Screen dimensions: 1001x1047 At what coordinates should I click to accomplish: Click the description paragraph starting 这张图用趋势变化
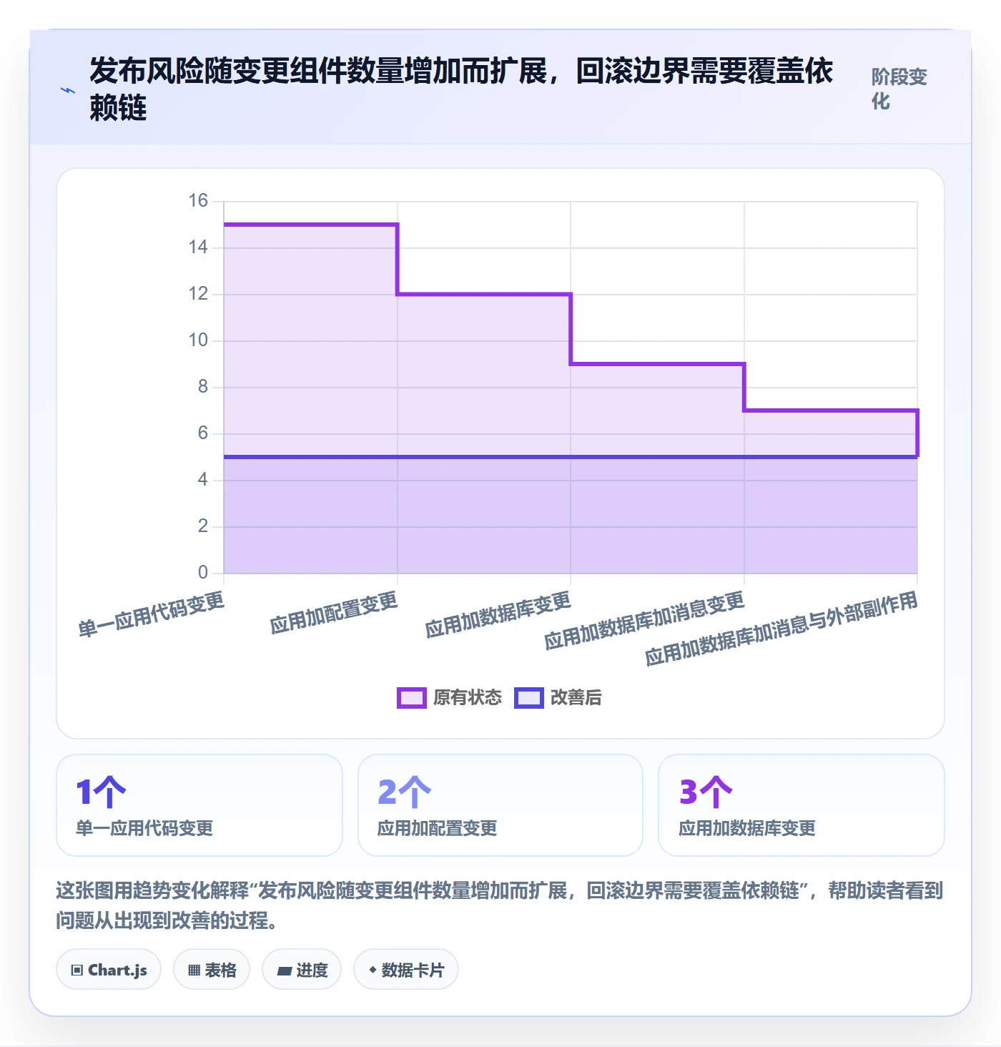pyautogui.click(x=500, y=905)
